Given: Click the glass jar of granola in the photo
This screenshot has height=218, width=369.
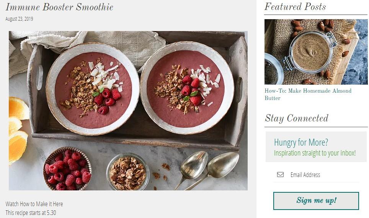Looking at the screenshot, I should tap(128, 172).
